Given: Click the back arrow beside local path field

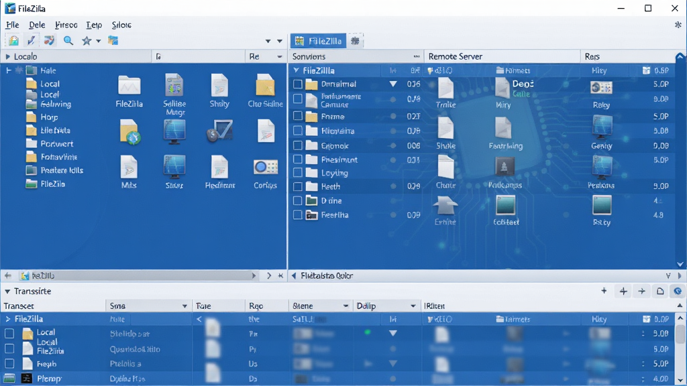Looking at the screenshot, I should tap(8, 275).
